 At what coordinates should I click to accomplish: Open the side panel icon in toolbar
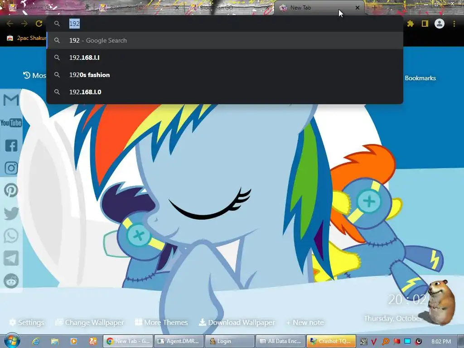pos(425,24)
